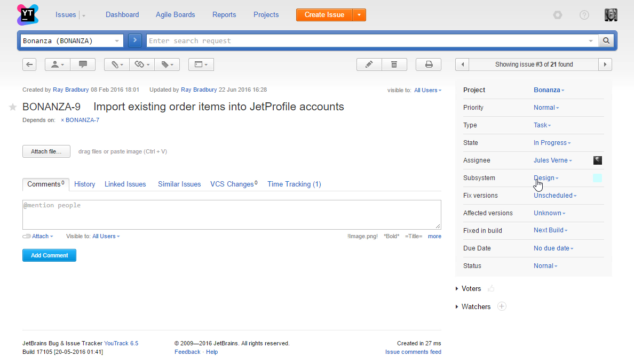Click the blue apply context arrow button

(135, 41)
